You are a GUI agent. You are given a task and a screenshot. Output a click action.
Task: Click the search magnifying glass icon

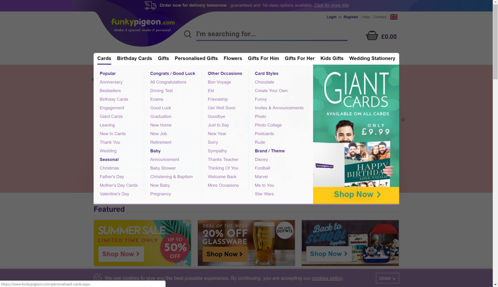coord(188,34)
